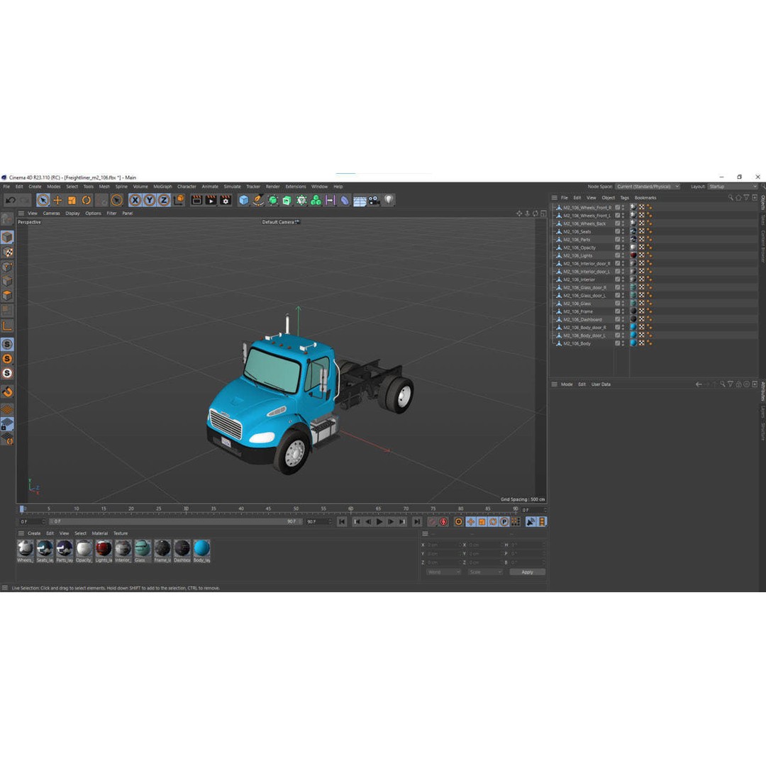This screenshot has width=766, height=766.
Task: Open the Edit Render Settings icon
Action: coord(226,200)
